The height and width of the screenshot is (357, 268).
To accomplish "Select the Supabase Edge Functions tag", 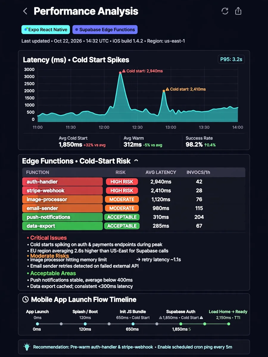I will point(105,29).
